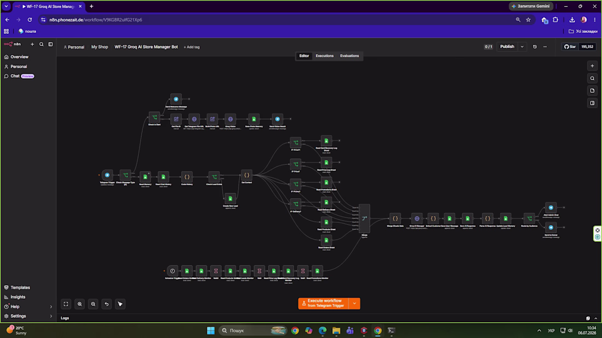Image resolution: width=602 pixels, height=338 pixels.
Task: Zoom in on the workflow canvas
Action: pyautogui.click(x=79, y=304)
